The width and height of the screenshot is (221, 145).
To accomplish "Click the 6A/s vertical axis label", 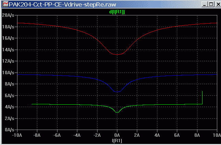I will [x=10, y=95].
